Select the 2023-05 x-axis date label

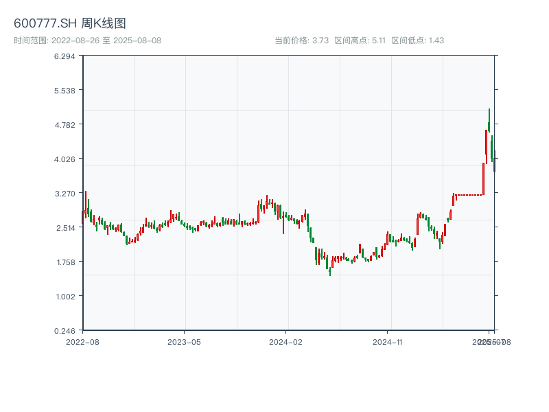coord(184,341)
